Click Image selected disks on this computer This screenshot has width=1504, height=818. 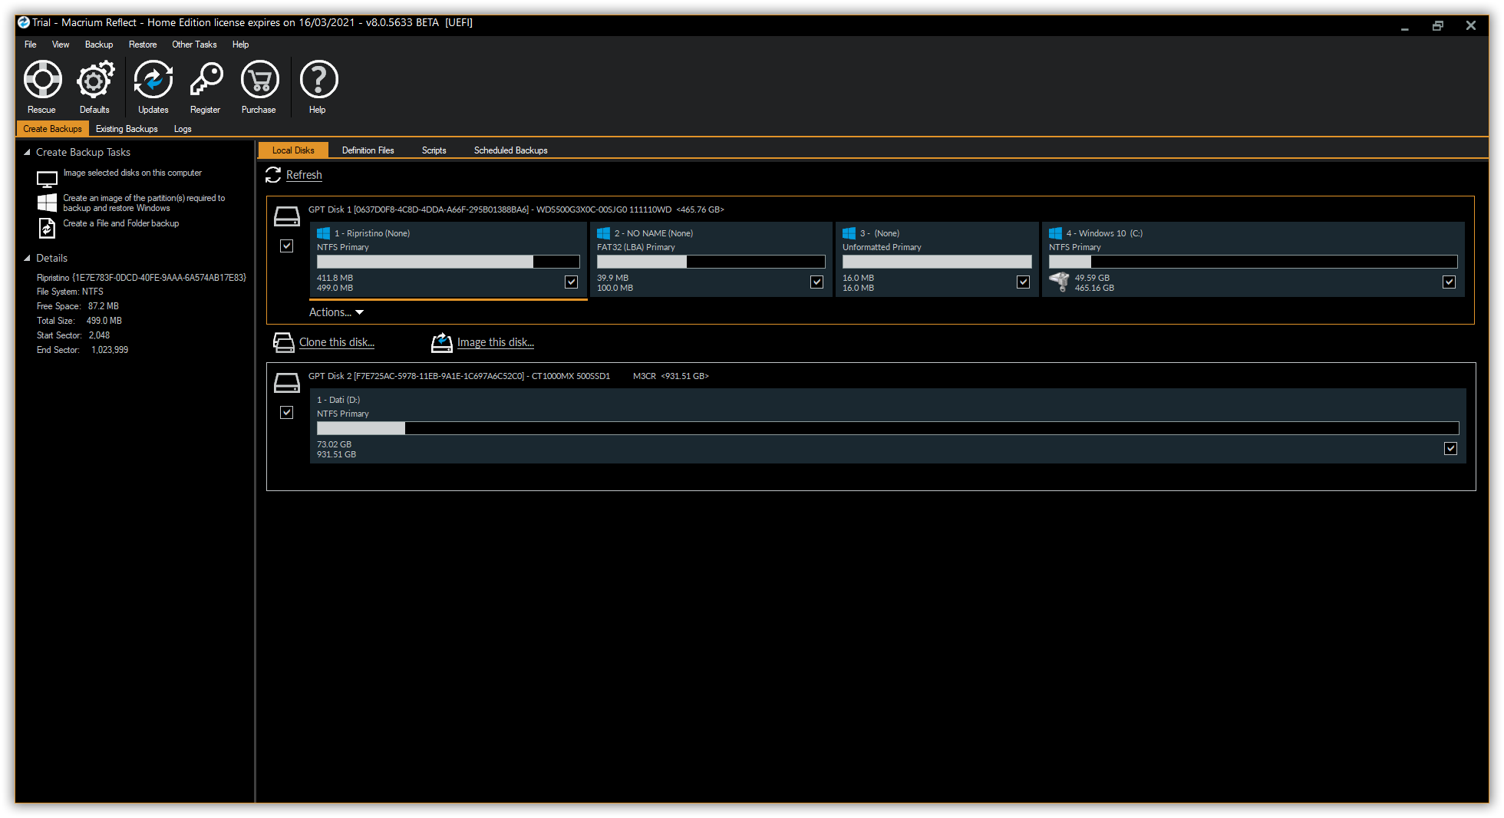(x=133, y=173)
